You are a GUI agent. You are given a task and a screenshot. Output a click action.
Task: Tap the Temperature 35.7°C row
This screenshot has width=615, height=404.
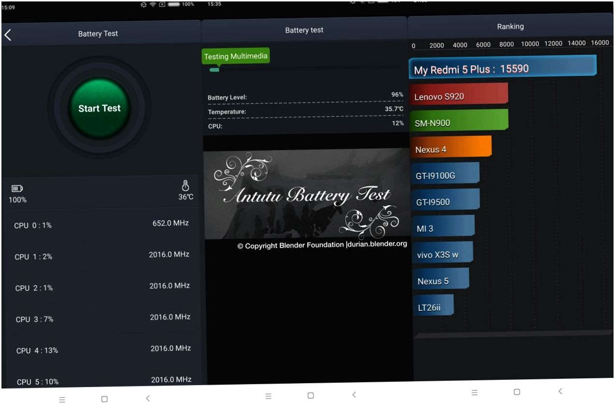[306, 111]
